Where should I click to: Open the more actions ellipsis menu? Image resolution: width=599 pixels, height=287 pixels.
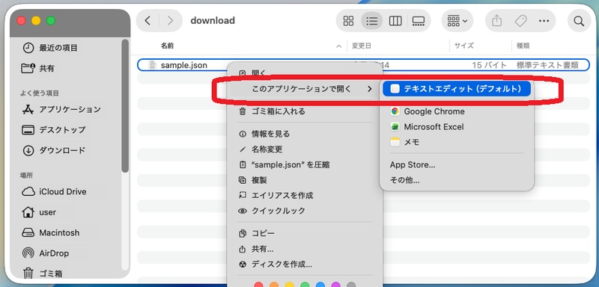tap(544, 21)
